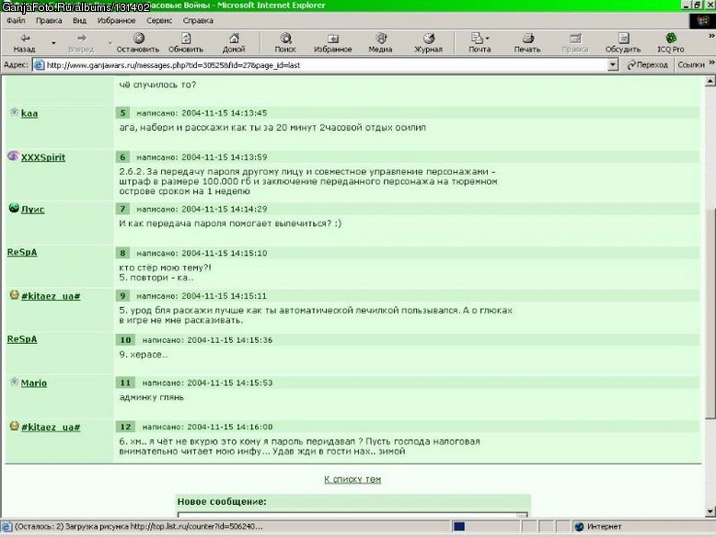Refresh the page with Обновить
Image resolution: width=716 pixels, height=537 pixels.
(186, 43)
